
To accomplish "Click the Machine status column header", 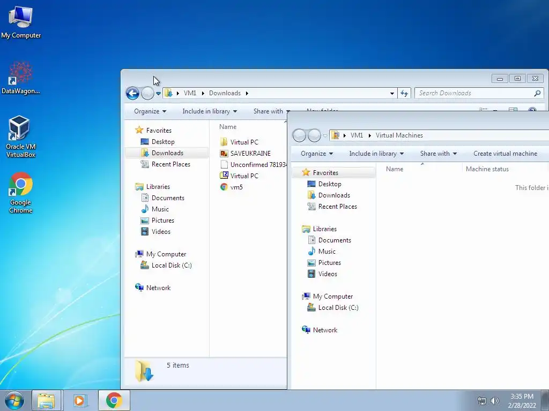I will click(487, 169).
